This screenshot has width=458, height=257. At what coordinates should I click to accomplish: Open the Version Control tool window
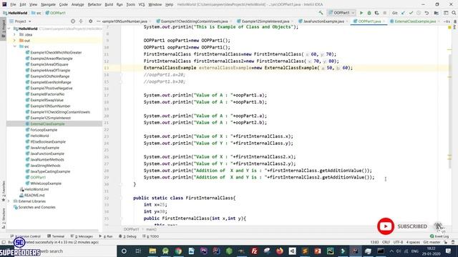pyautogui.click(x=26, y=236)
